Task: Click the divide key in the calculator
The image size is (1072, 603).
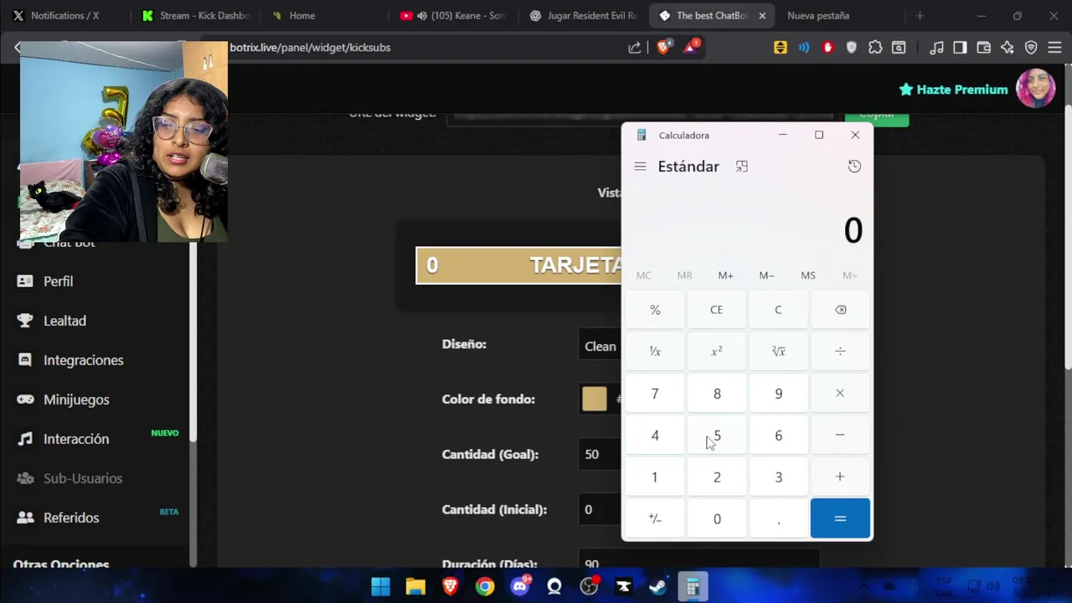Action: pyautogui.click(x=840, y=352)
